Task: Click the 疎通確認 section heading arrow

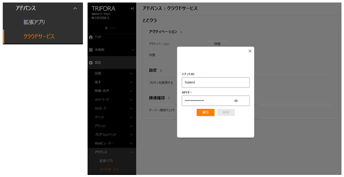Action: (x=169, y=98)
